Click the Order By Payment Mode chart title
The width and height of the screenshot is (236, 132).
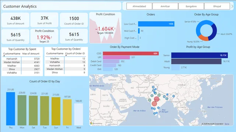pos(125,47)
